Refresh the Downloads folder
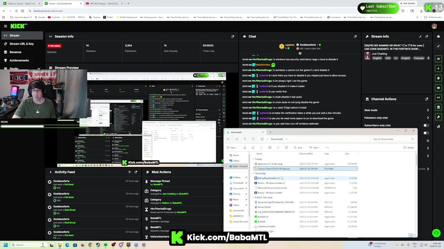 coord(253,139)
